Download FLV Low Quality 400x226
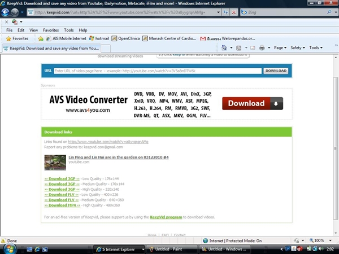 click(62, 195)
